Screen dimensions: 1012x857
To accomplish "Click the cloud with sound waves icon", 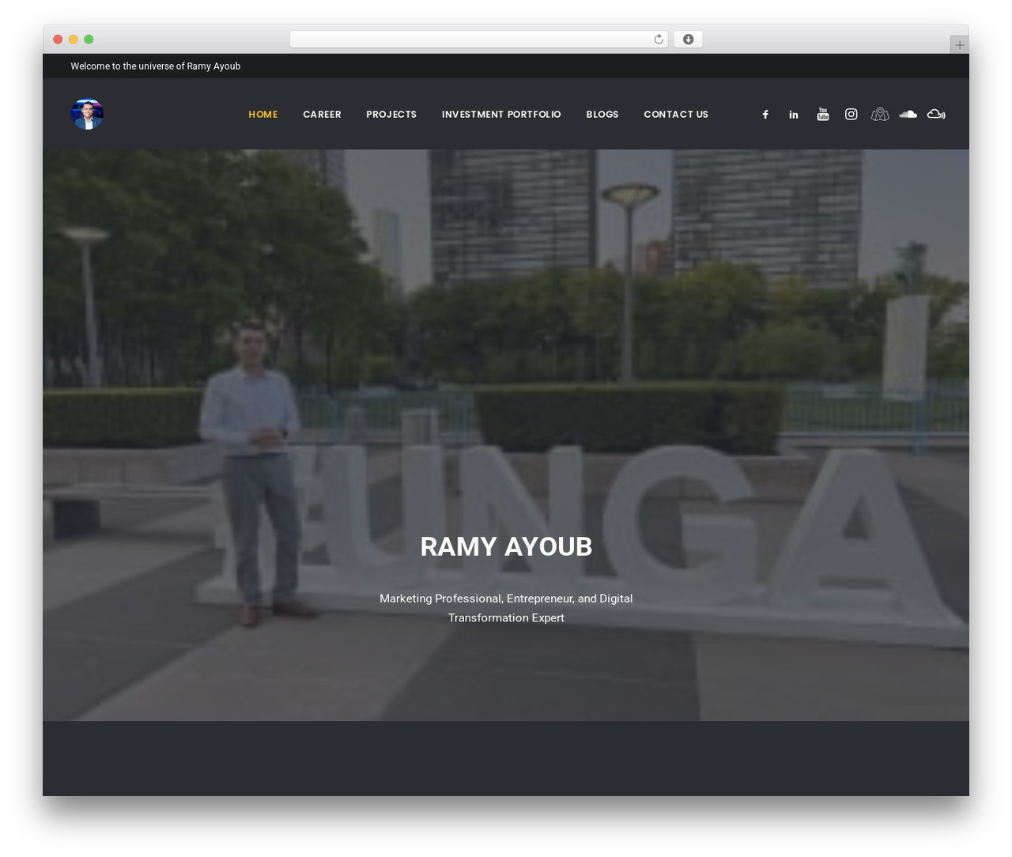I will (936, 115).
